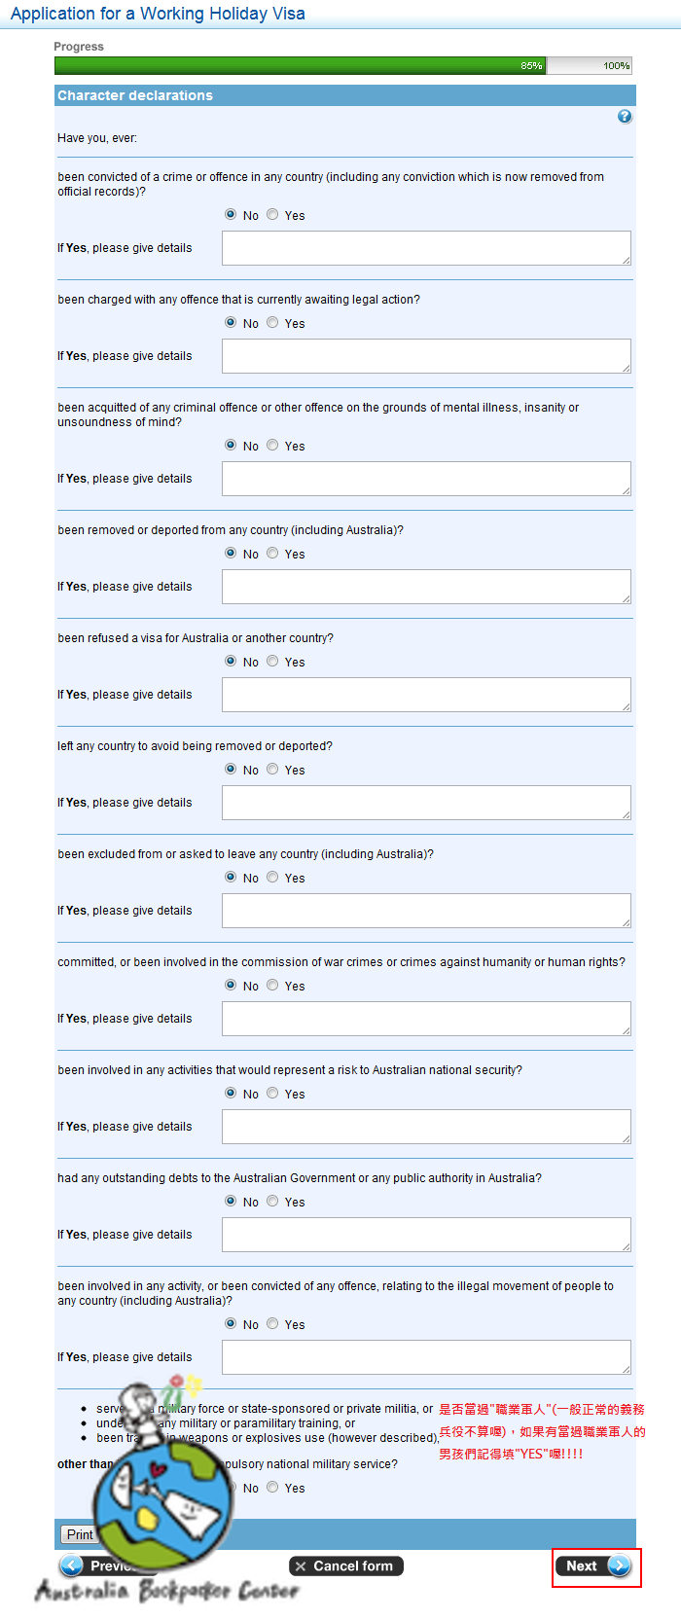Click details field for crime conviction question

pyautogui.click(x=426, y=248)
